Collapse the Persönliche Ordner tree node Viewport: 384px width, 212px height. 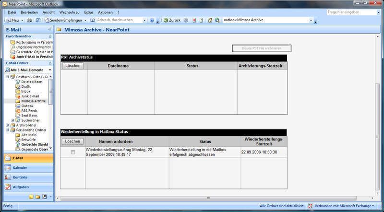point(7,130)
